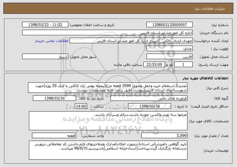Click the label توضیحات خریدار
This screenshot has width=237, height=167.
pyautogui.click(x=216, y=150)
